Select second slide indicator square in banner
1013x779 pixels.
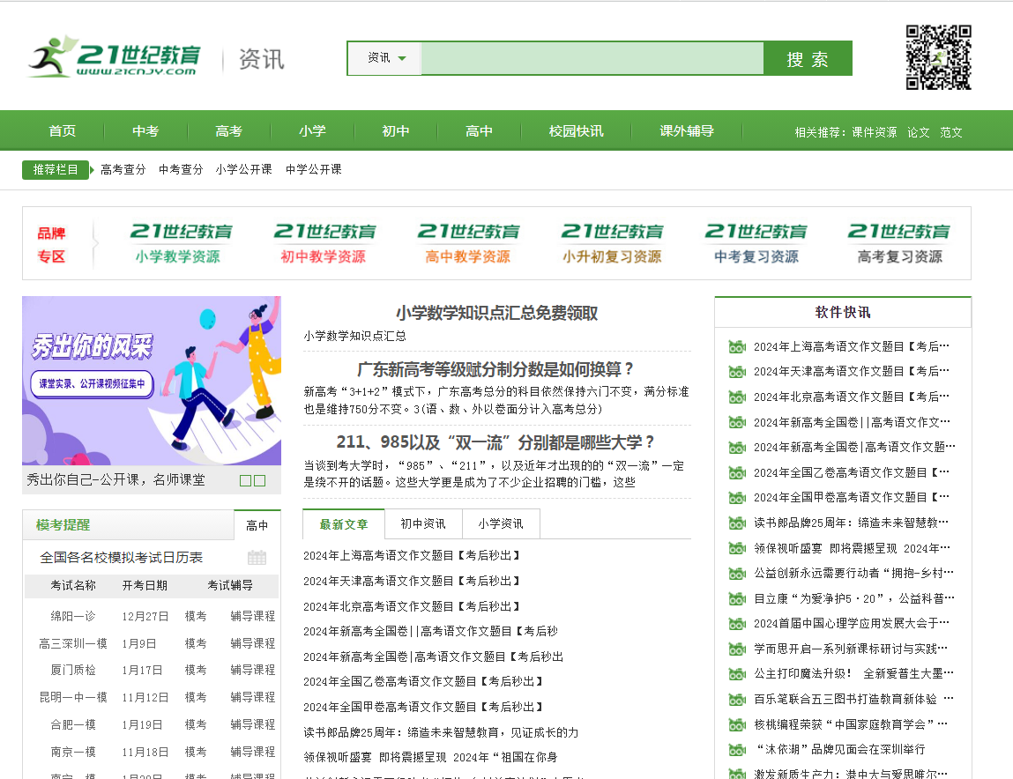pyautogui.click(x=260, y=480)
